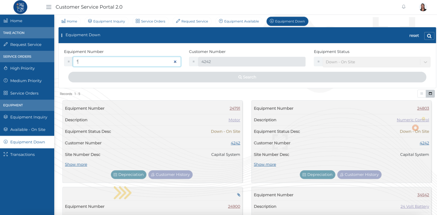Open equipment number 34542

(423, 195)
